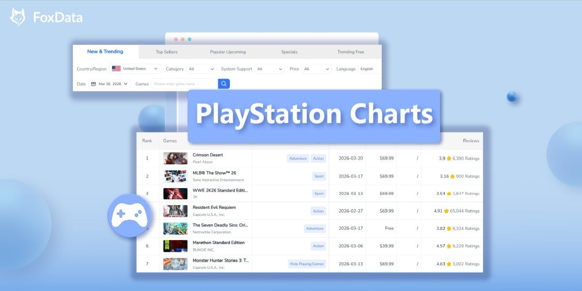Switch to the Trending Free tab

pyautogui.click(x=351, y=51)
